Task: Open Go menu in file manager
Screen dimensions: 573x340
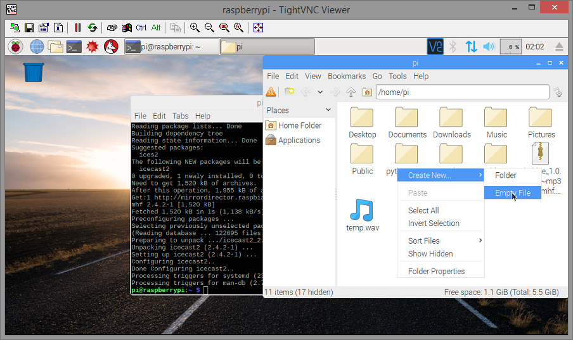Action: pos(377,76)
